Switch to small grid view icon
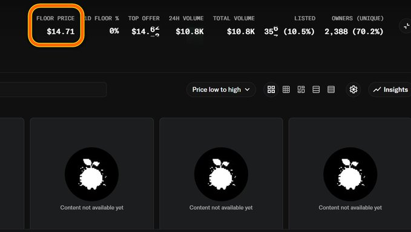The height and width of the screenshot is (232, 411). pos(286,90)
